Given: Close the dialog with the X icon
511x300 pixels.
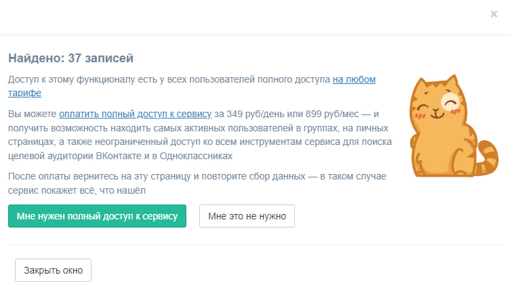Looking at the screenshot, I should coord(494,14).
